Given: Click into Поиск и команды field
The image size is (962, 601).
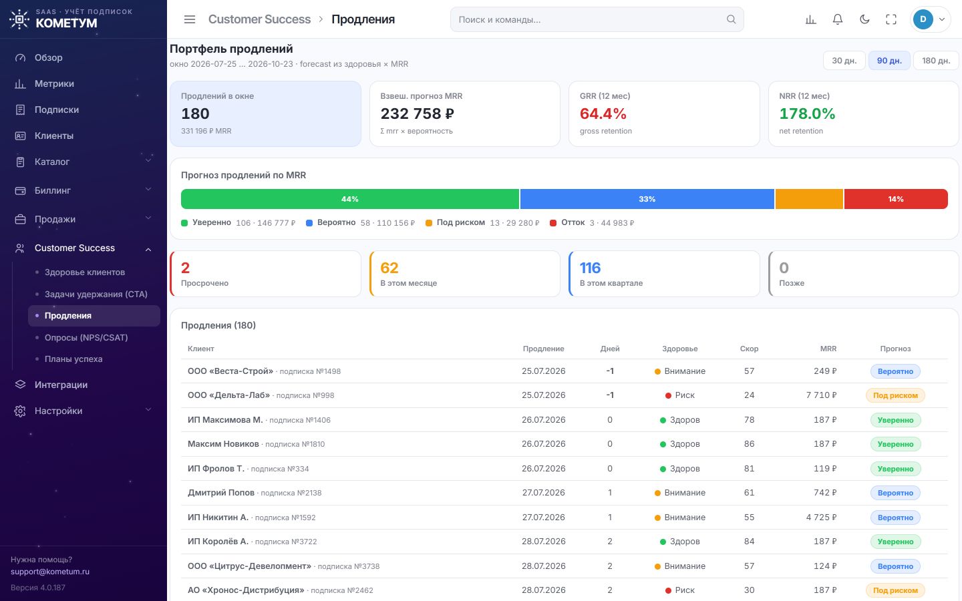Looking at the screenshot, I should click(597, 19).
